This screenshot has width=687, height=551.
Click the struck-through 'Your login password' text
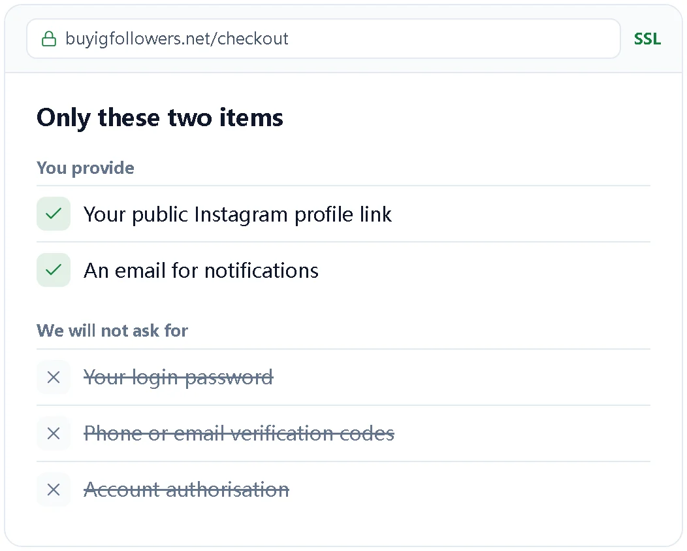click(178, 377)
